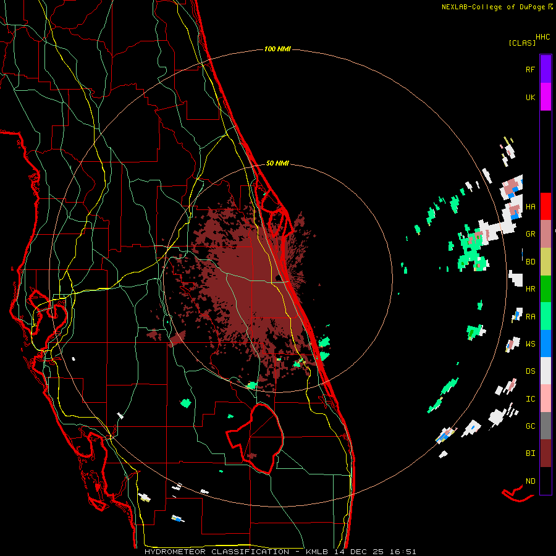Click the magenta UK legend swatch
Viewport: 556px width, 556px height.
545,97
